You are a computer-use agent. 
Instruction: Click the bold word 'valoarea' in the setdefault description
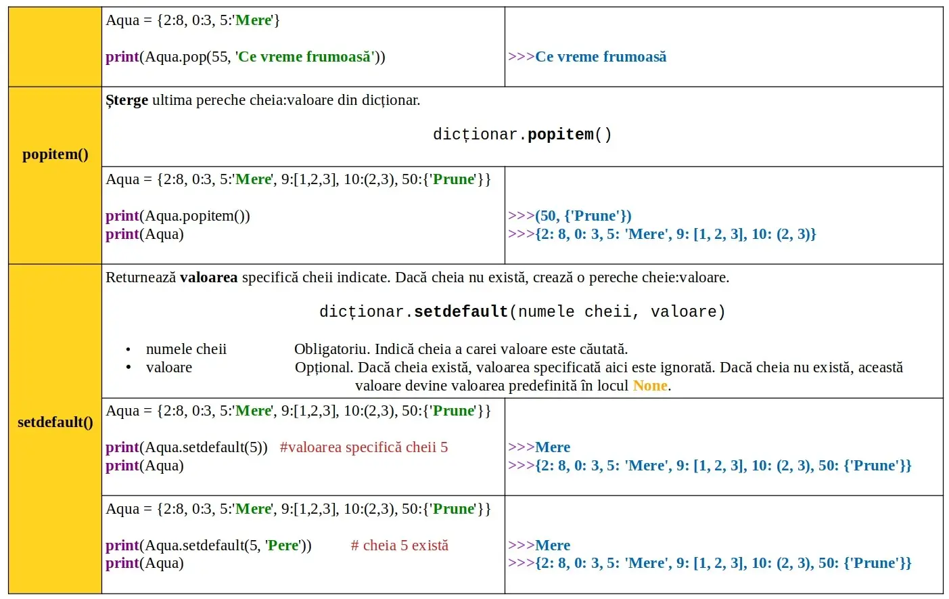pos(208,278)
